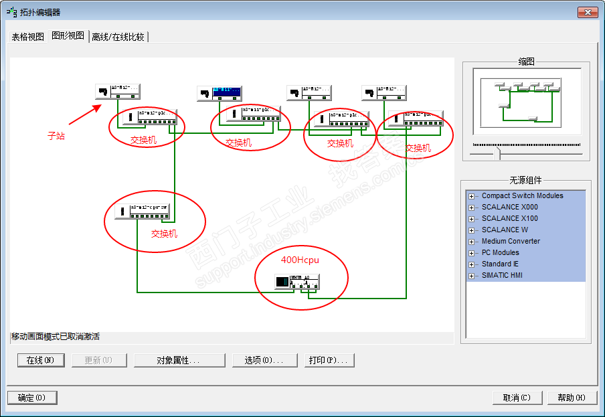
Task: Expand the SCALANCE X000 node
Action: pyautogui.click(x=471, y=207)
